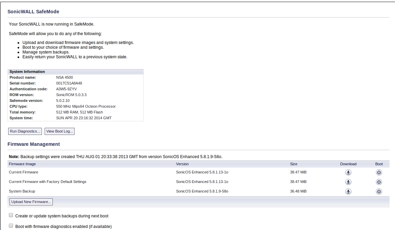Screen dimensions: 395x230
Task: Download the Current Firmware image
Action: (348, 172)
